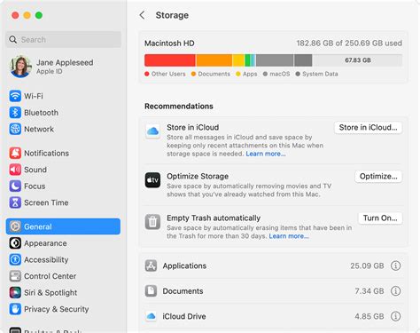Viewport: 420px width, 333px height.
Task: Click the red Other Users segment in the storage bar
Action: (x=170, y=60)
